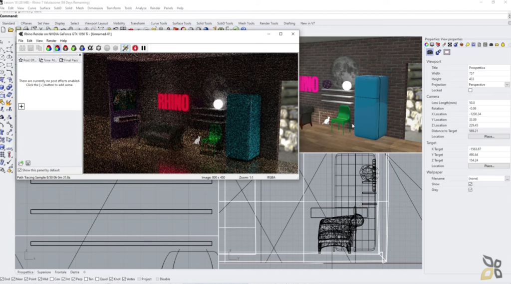This screenshot has width=511, height=284.
Task: Edit the Lens Length field value 50.0
Action: 489,103
